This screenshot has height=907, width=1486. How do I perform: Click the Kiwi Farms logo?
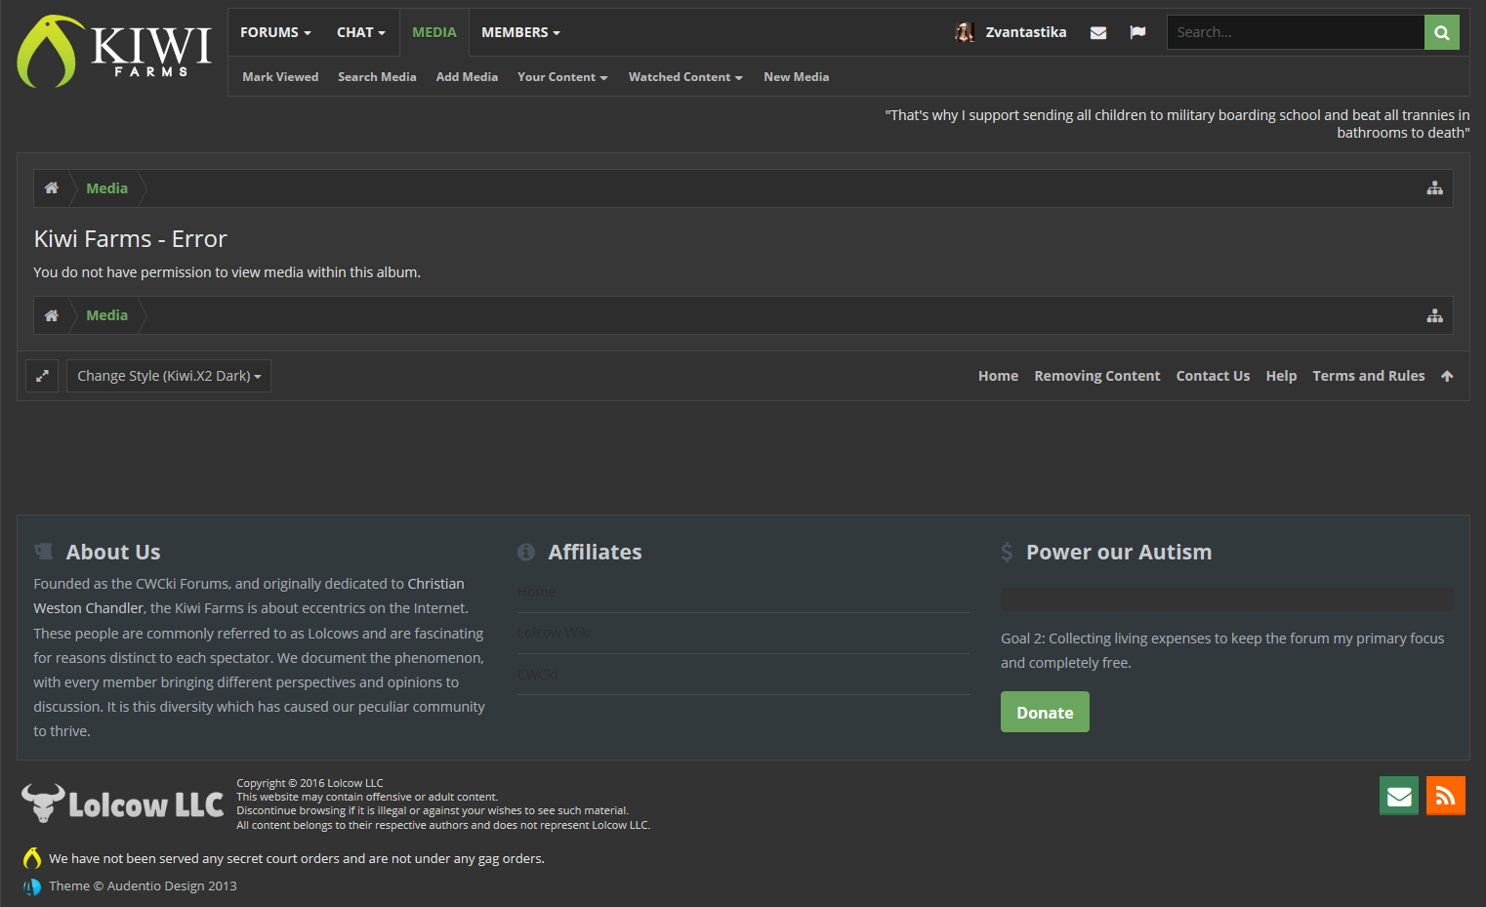114,51
